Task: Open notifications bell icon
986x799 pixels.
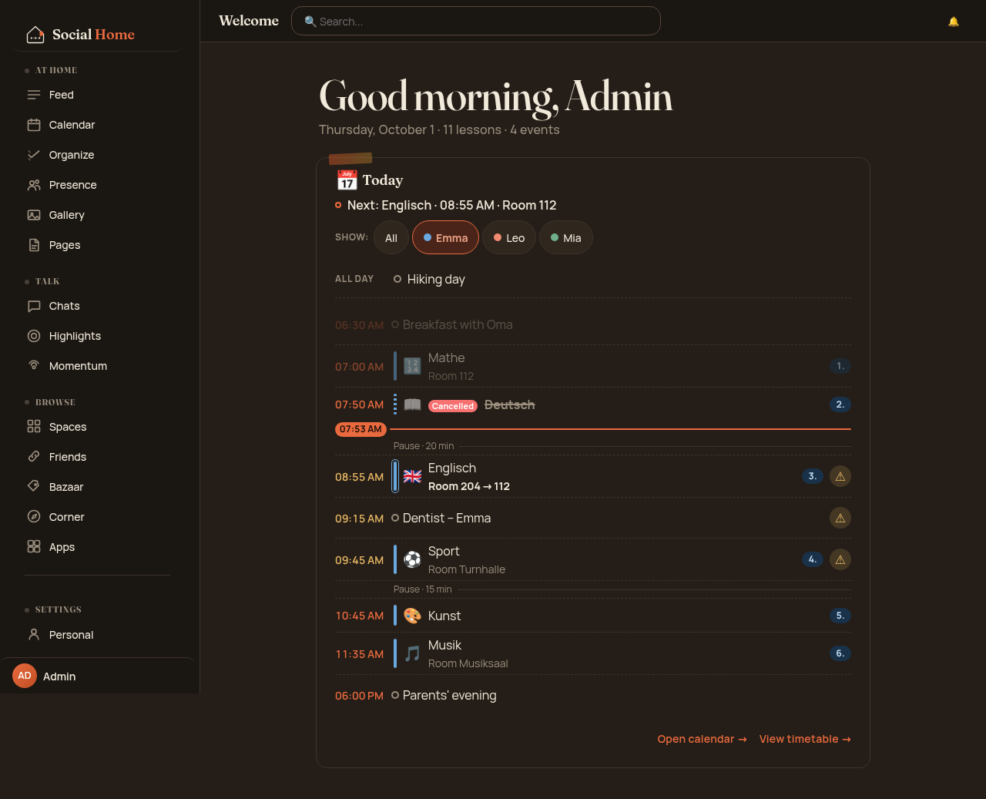Action: click(954, 22)
